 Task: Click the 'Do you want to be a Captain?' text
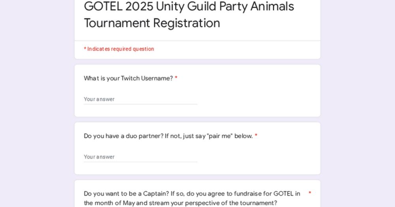[126, 194]
